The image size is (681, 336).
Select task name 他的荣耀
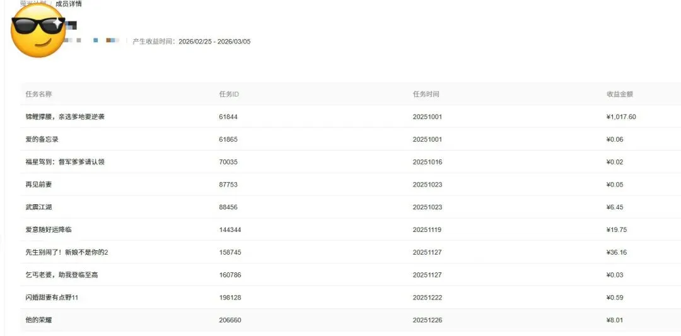[x=38, y=320]
